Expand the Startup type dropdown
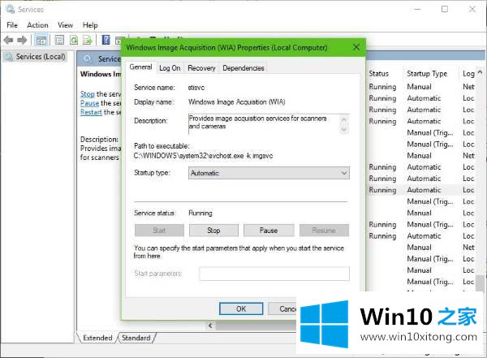Image resolution: width=487 pixels, height=358 pixels. [269, 173]
